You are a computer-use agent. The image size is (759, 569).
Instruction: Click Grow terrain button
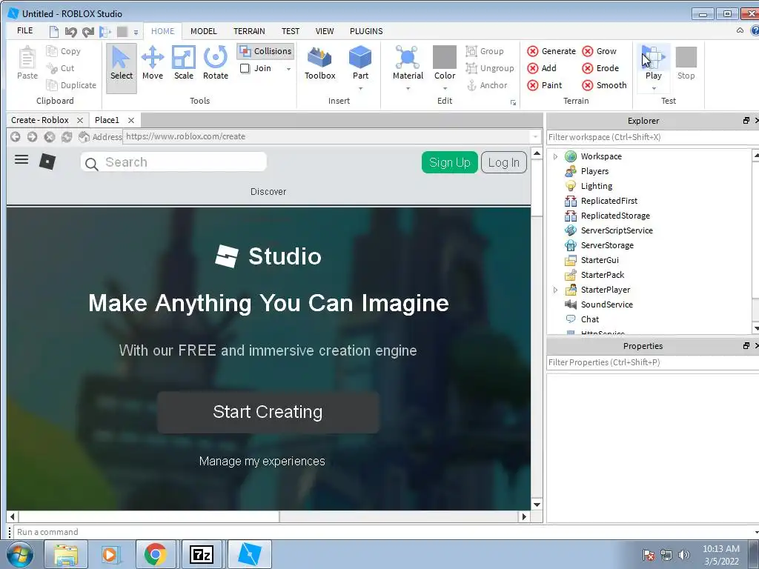coord(599,51)
